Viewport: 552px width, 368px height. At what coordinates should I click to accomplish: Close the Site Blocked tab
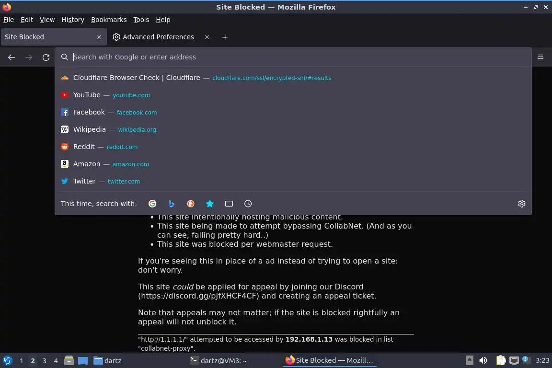click(x=99, y=37)
